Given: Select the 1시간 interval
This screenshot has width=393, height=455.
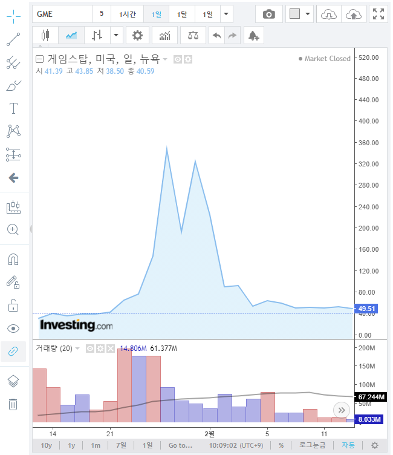Looking at the screenshot, I should (128, 14).
